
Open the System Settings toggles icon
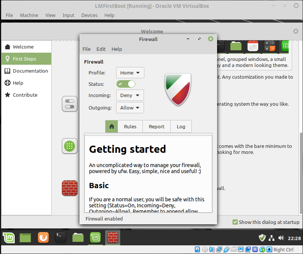tap(70, 104)
